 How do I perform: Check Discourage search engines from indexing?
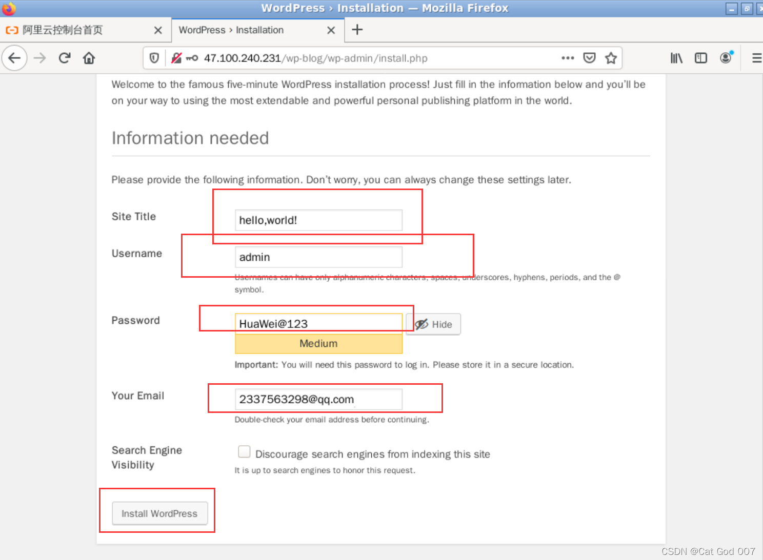(x=244, y=451)
